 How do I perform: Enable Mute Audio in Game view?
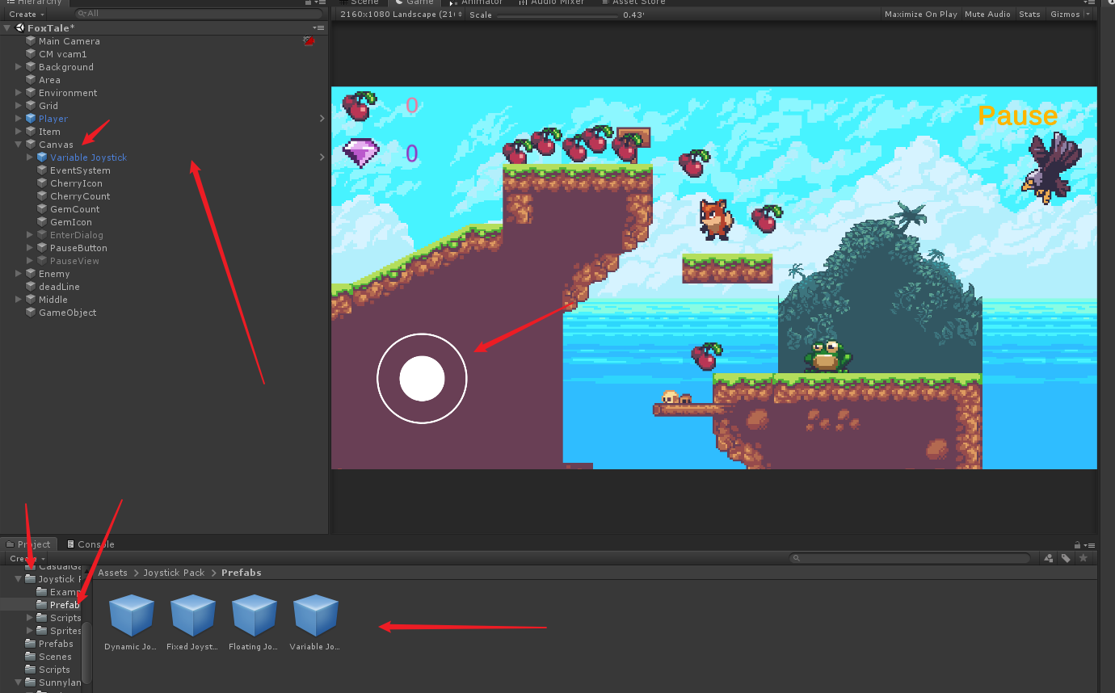point(987,14)
